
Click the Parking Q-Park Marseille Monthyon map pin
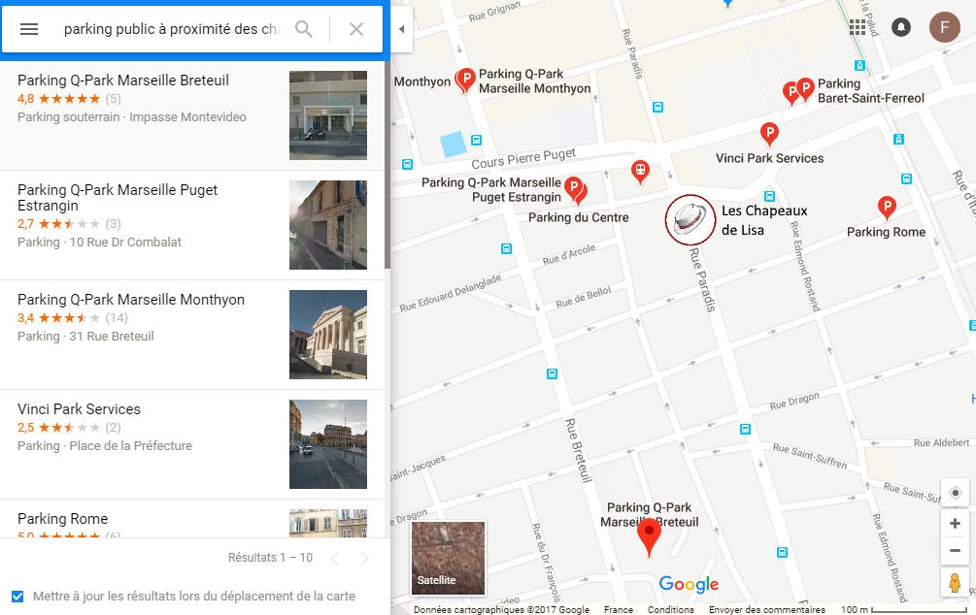[x=465, y=81]
